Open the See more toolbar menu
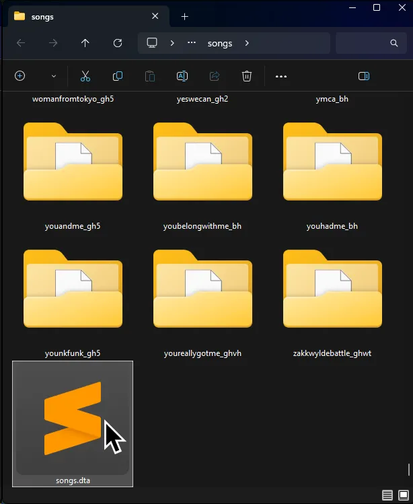The image size is (413, 504). pos(281,77)
